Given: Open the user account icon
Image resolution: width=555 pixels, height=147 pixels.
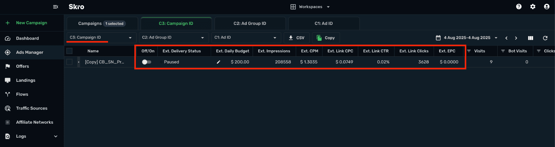Looking at the screenshot, I should coord(546,7).
